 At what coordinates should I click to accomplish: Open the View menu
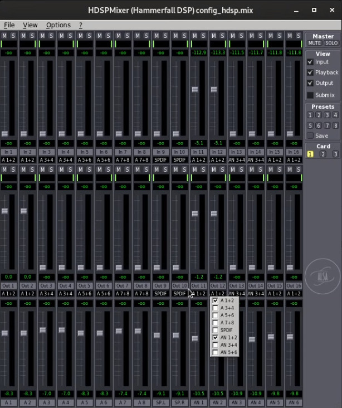[x=30, y=25]
